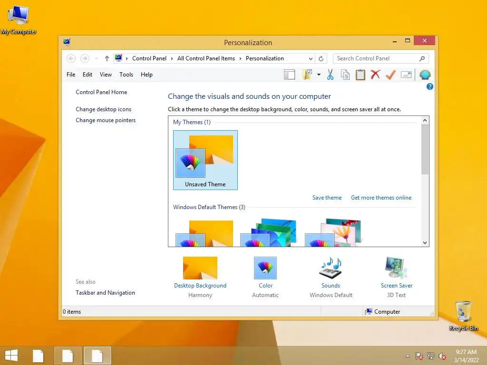This screenshot has height=365, width=487.
Task: Click the Personalization window title icon
Action: coord(67,42)
